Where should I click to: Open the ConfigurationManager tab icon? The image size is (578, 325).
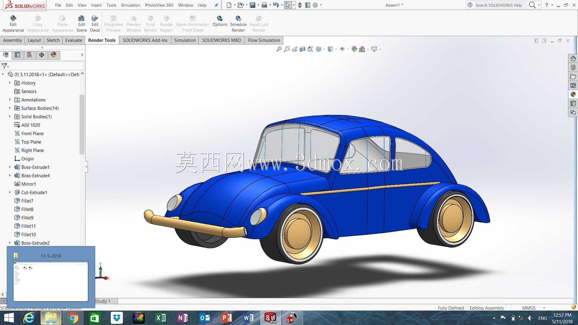(30, 55)
